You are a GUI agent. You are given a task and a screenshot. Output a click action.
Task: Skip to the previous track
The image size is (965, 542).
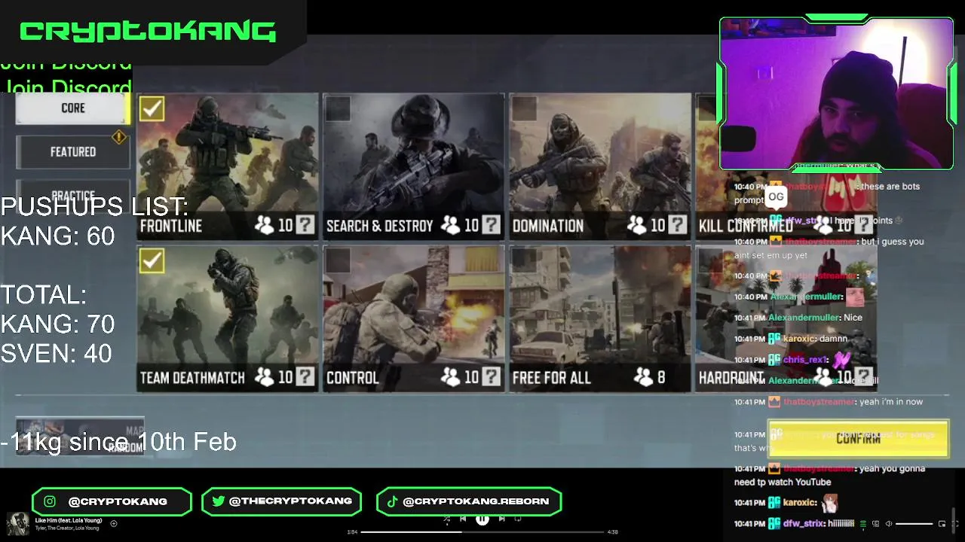pyautogui.click(x=463, y=519)
